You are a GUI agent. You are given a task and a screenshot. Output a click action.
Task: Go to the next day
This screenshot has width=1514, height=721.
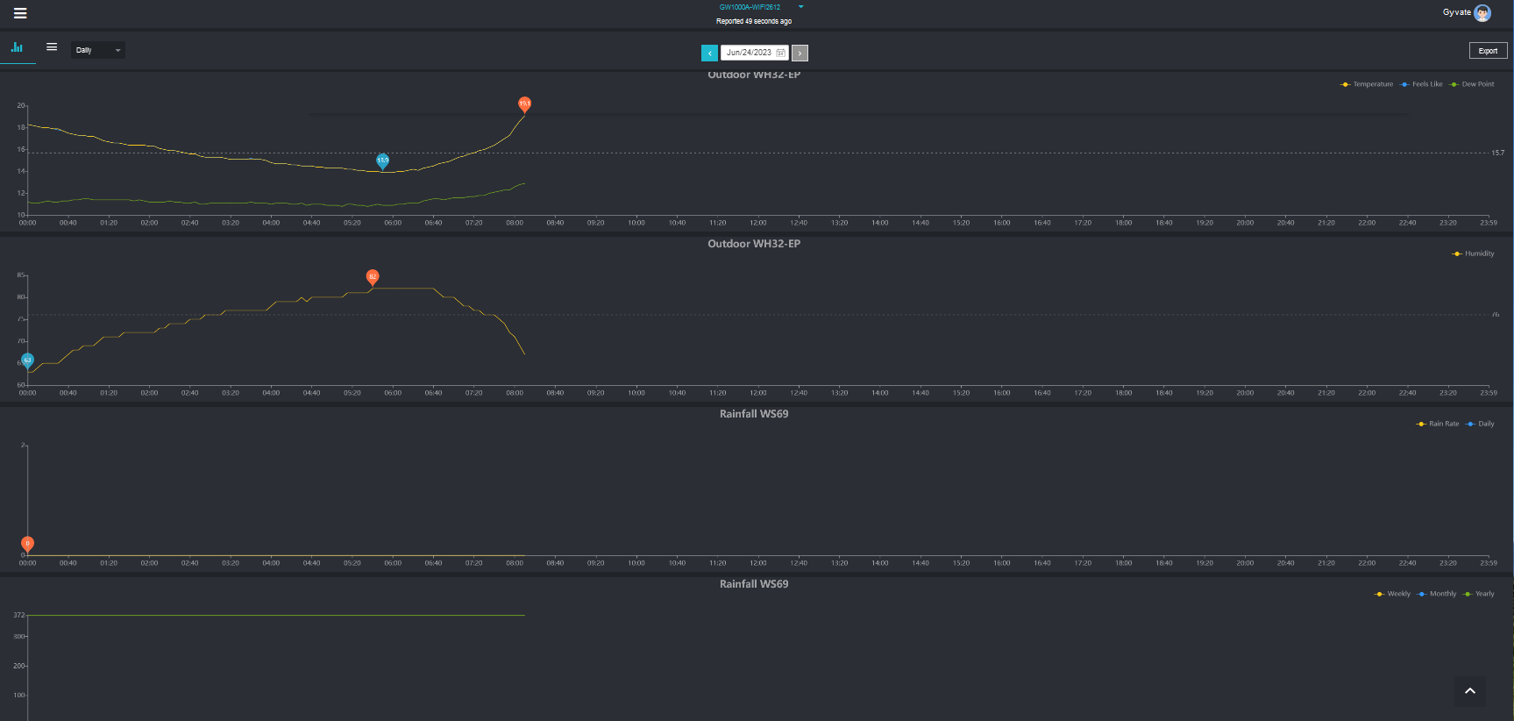tap(800, 54)
